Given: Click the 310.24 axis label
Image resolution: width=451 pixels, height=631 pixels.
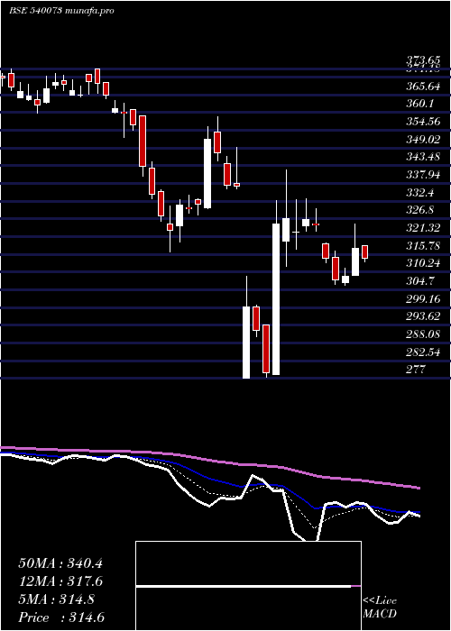Looking at the screenshot, I should pos(423,263).
